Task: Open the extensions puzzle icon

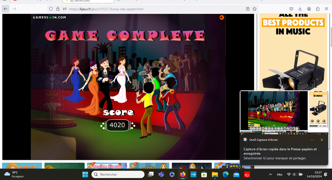Action: (x=318, y=9)
